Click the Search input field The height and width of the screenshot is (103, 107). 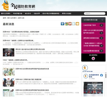(95, 13)
